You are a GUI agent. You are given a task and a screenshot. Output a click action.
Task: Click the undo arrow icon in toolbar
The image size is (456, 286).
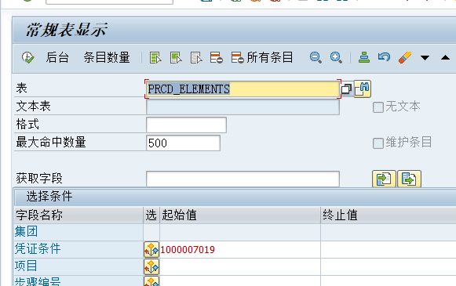click(384, 57)
